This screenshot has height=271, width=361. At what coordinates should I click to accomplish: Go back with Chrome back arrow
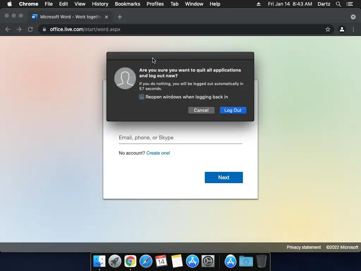tap(8, 29)
